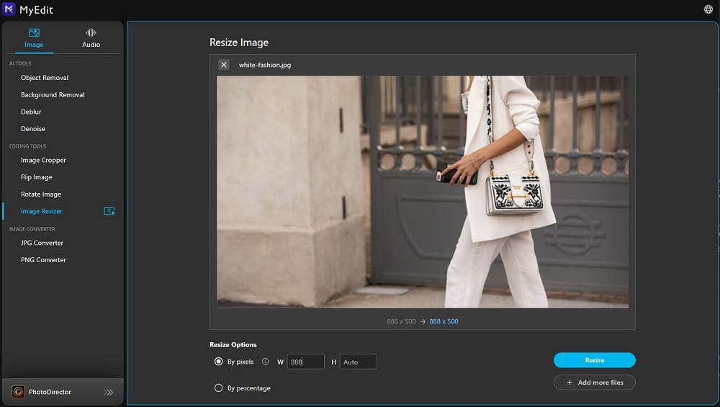Click the MyEdit logo icon
This screenshot has height=407, width=720.
tap(9, 9)
